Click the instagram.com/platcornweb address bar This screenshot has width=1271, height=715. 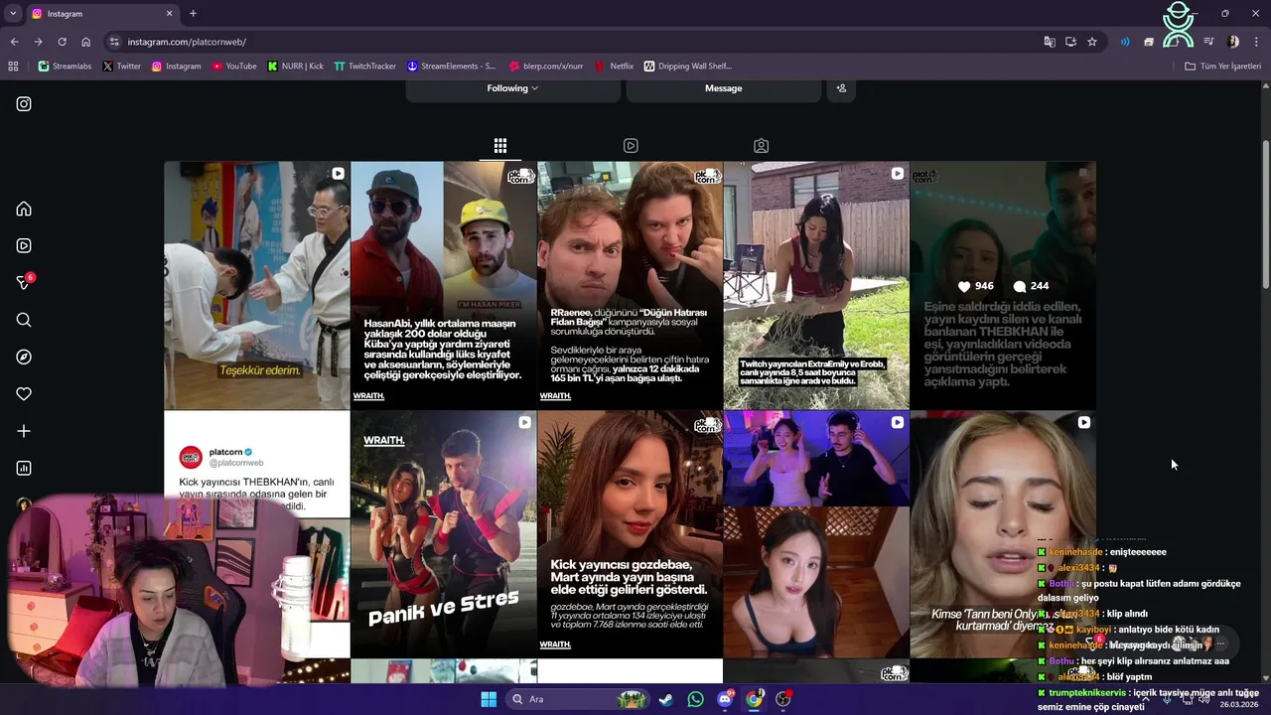(x=576, y=42)
